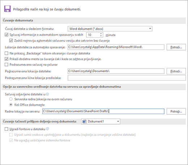This screenshot has width=188, height=165.
Task: Open the Word dokument (*.docx) format dropdown
Action: [x=110, y=29]
